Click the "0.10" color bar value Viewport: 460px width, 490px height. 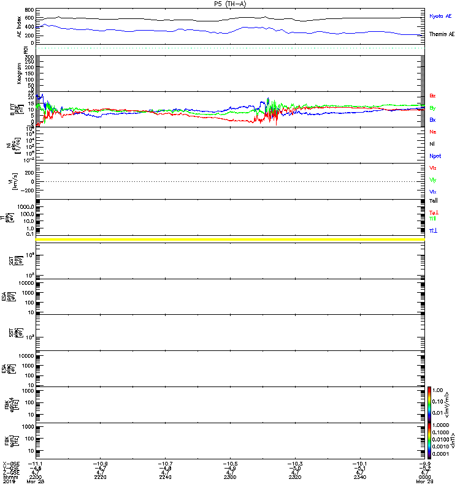[437, 402]
